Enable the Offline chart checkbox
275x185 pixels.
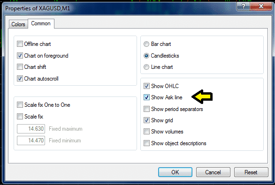(20, 44)
